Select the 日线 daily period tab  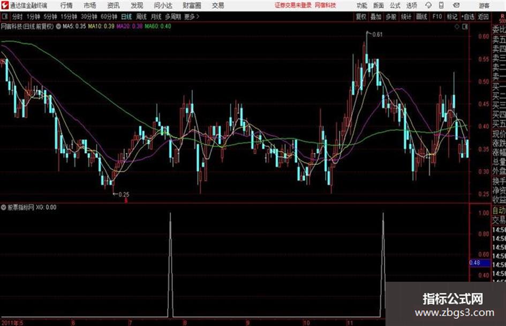point(126,17)
